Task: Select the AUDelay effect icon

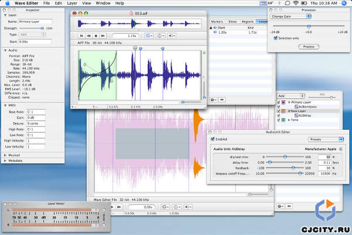Action: 296,115
